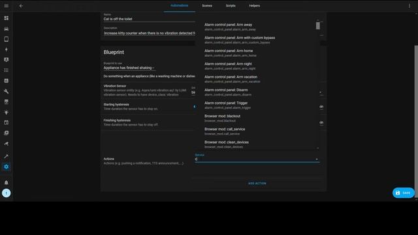
Task: Open the Logbook list icon in sidebar
Action: point(6,70)
